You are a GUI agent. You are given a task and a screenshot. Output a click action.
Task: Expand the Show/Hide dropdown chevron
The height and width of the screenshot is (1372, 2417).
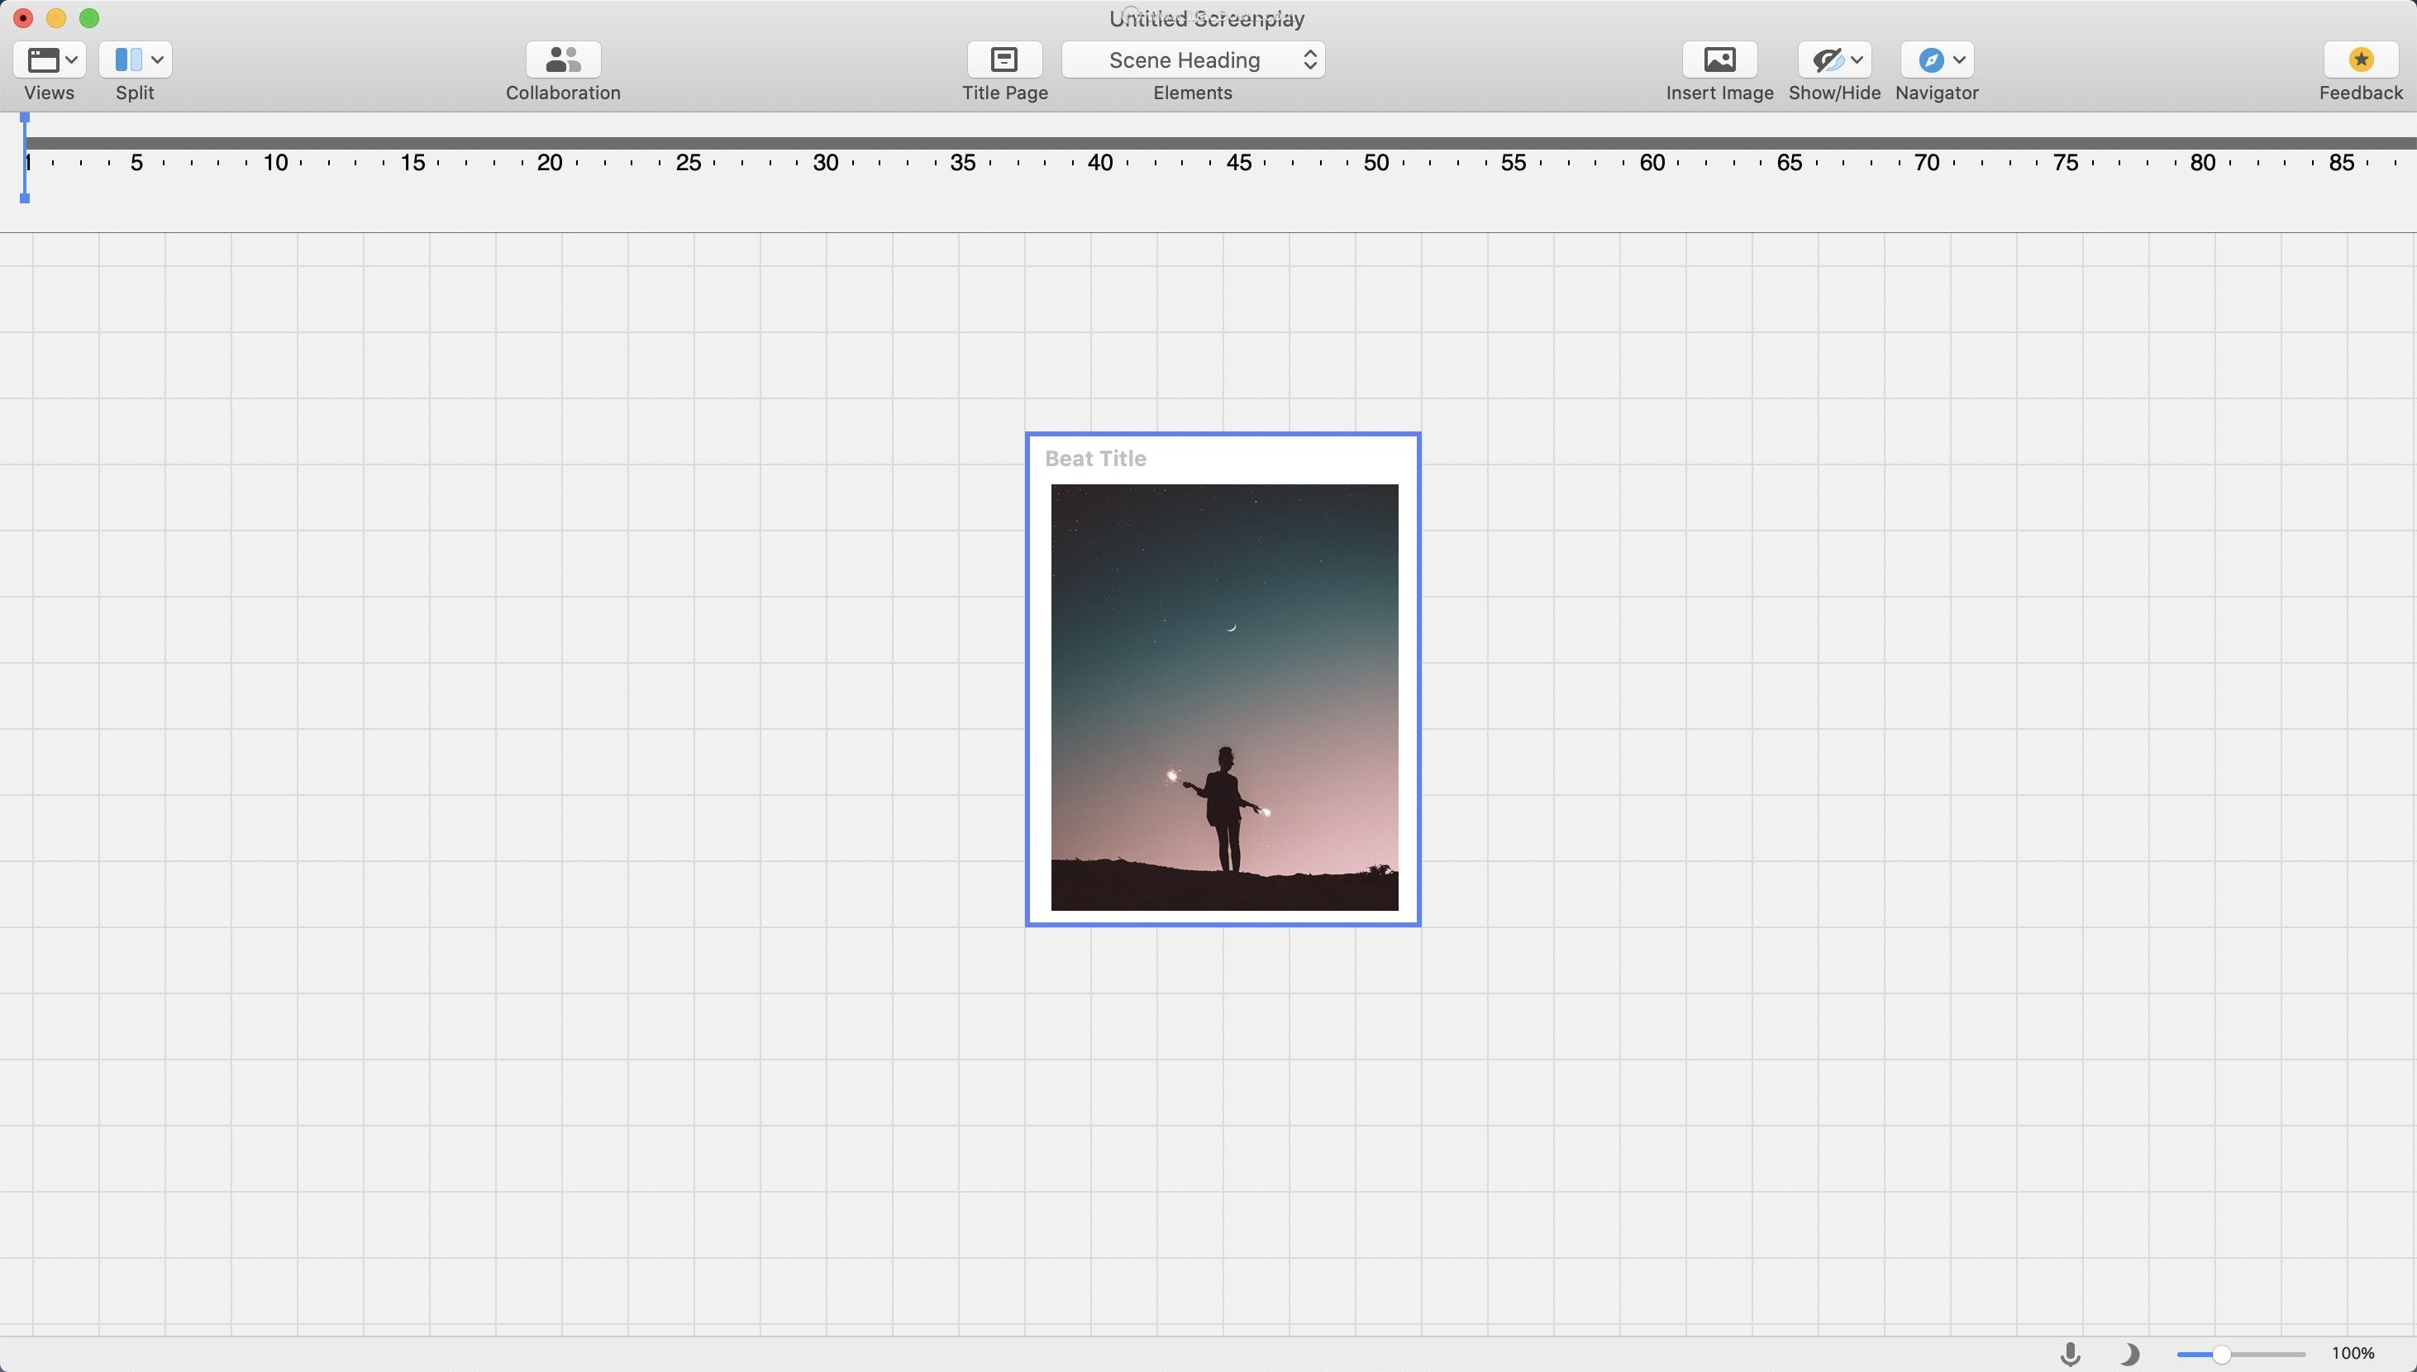pos(1857,60)
